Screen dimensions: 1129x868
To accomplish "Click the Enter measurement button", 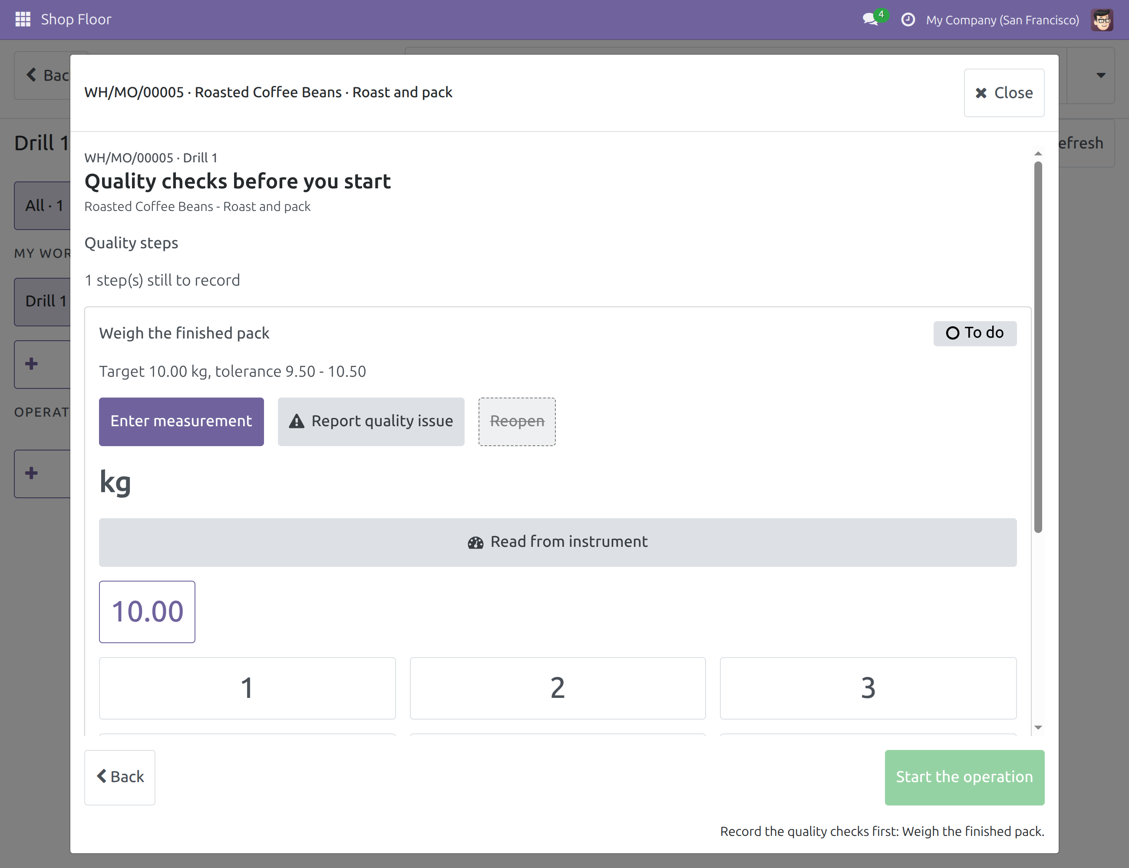I will [x=182, y=421].
